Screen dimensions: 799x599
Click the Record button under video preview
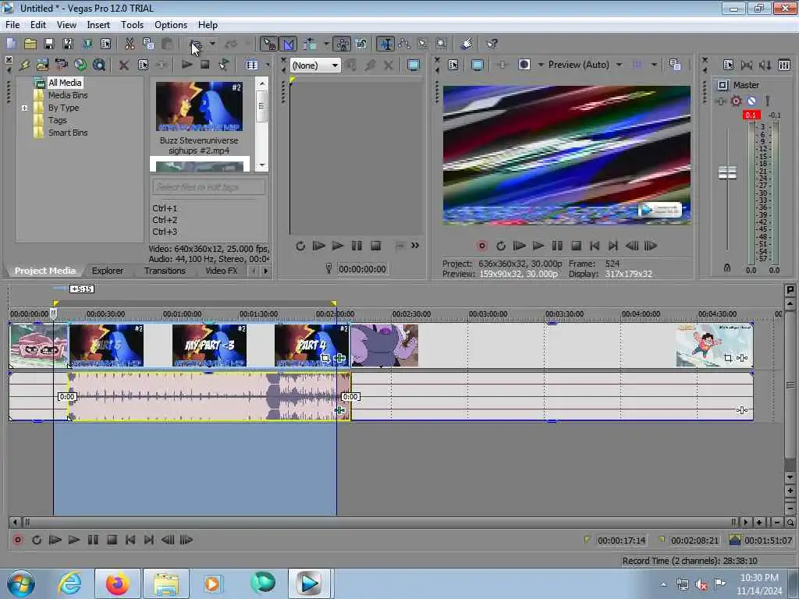(482, 246)
